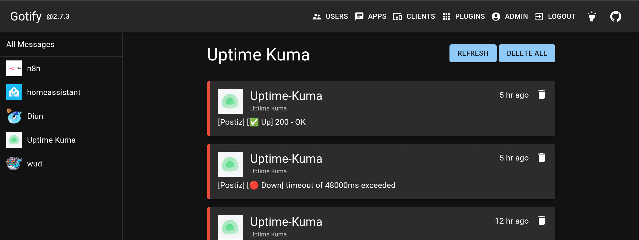This screenshot has width=639, height=240.
Task: Click the wud application icon
Action: pos(14,164)
